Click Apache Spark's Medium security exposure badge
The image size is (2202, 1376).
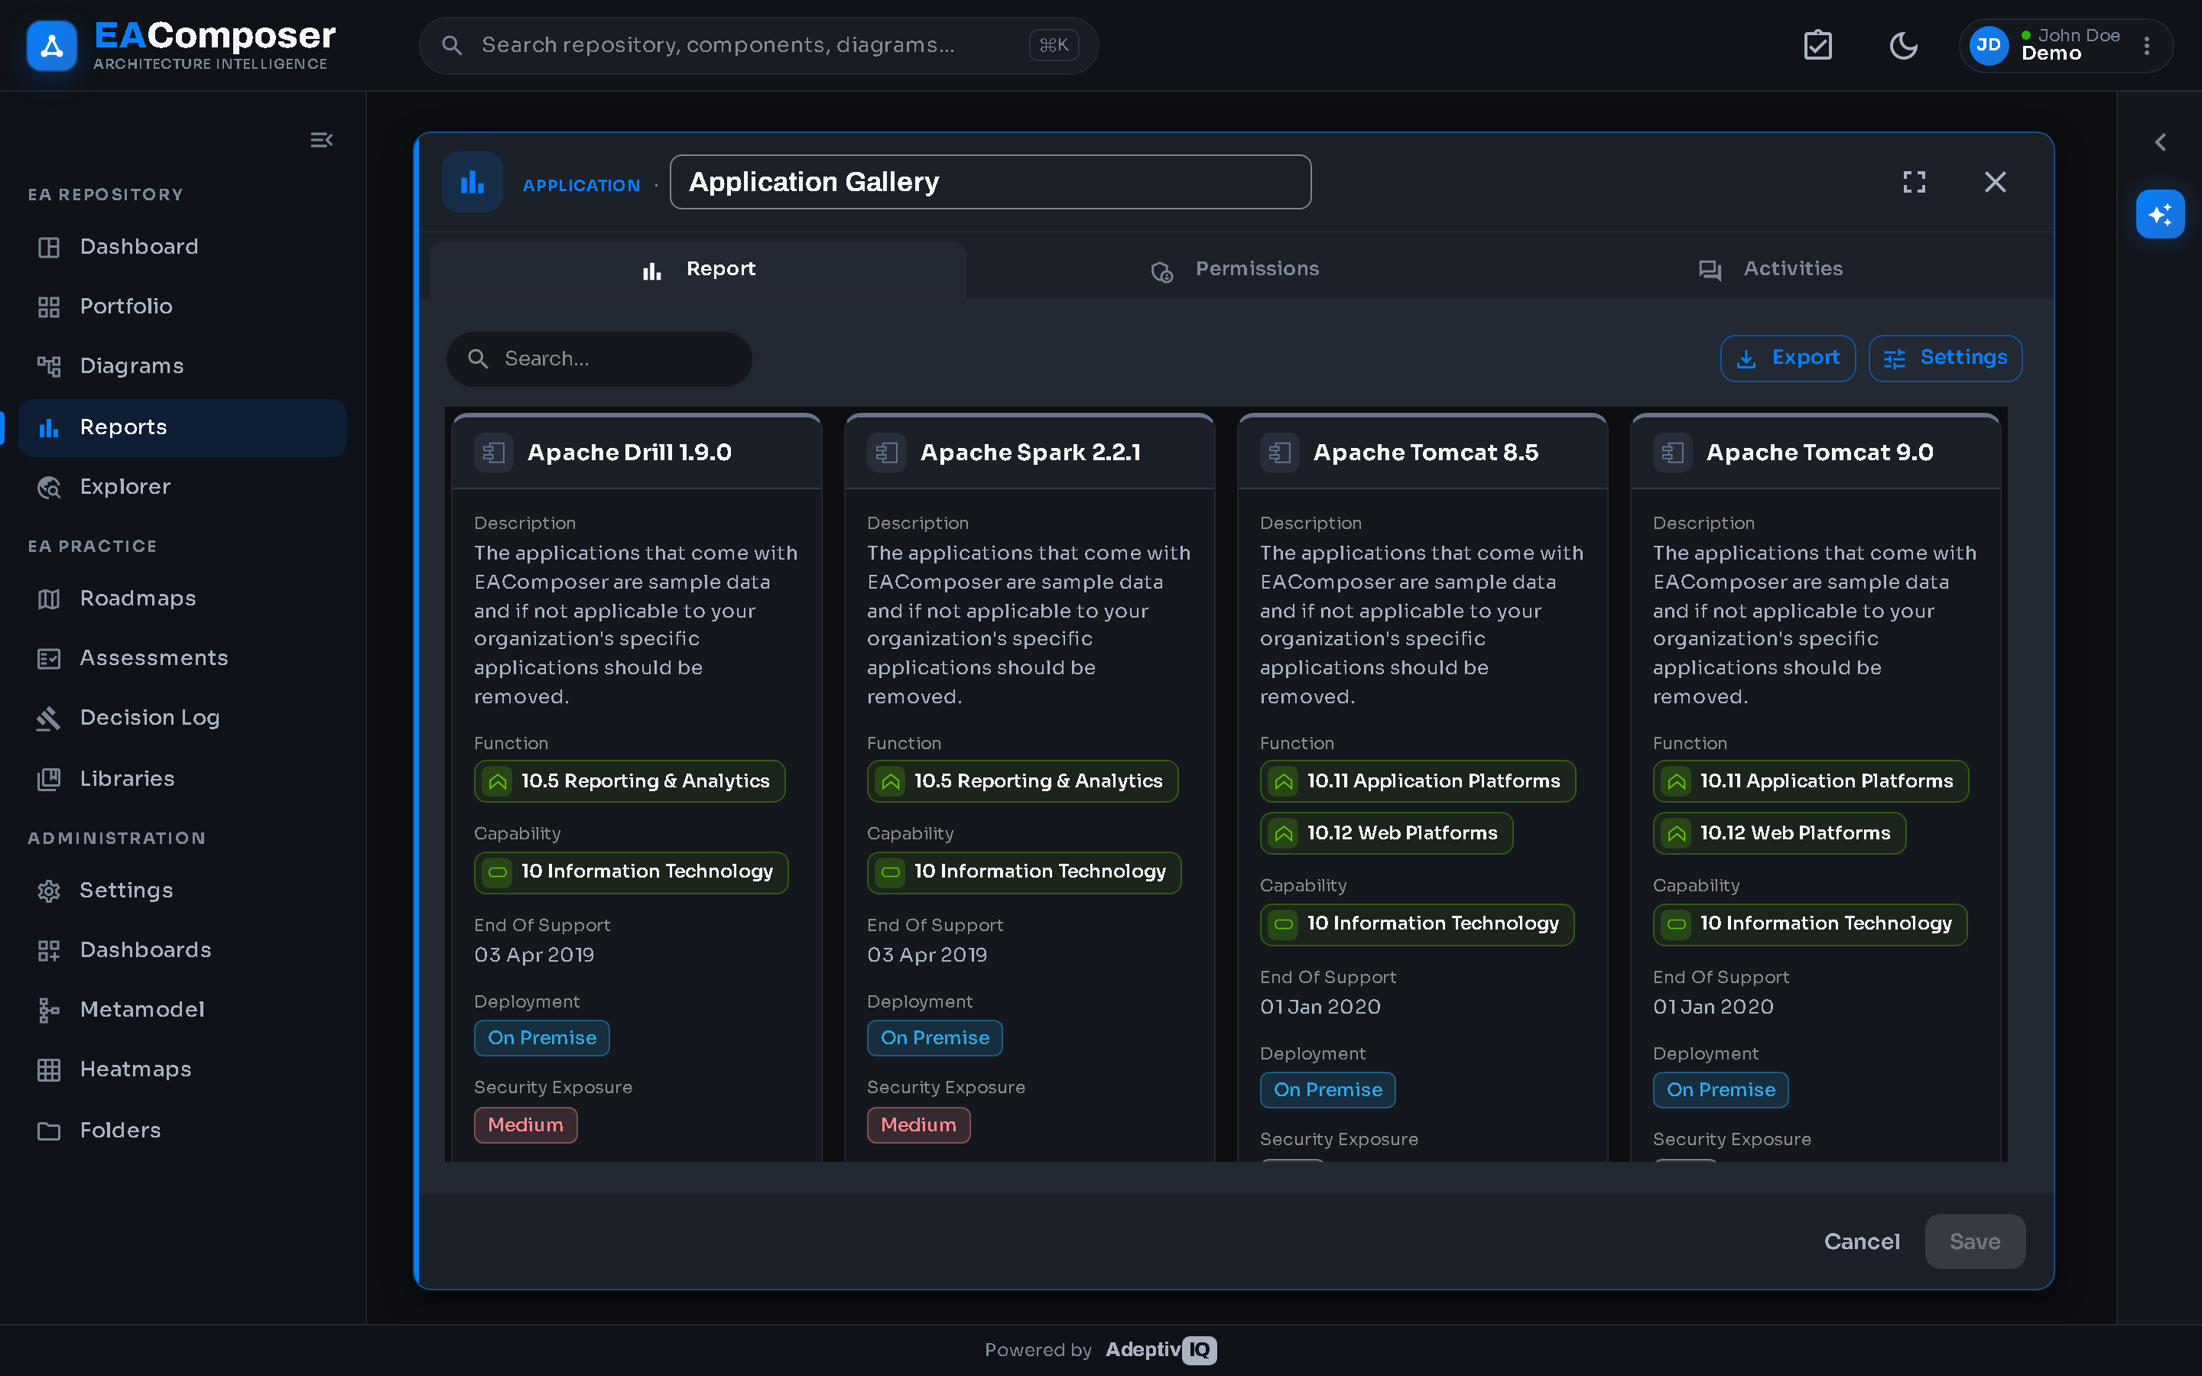(x=919, y=1124)
